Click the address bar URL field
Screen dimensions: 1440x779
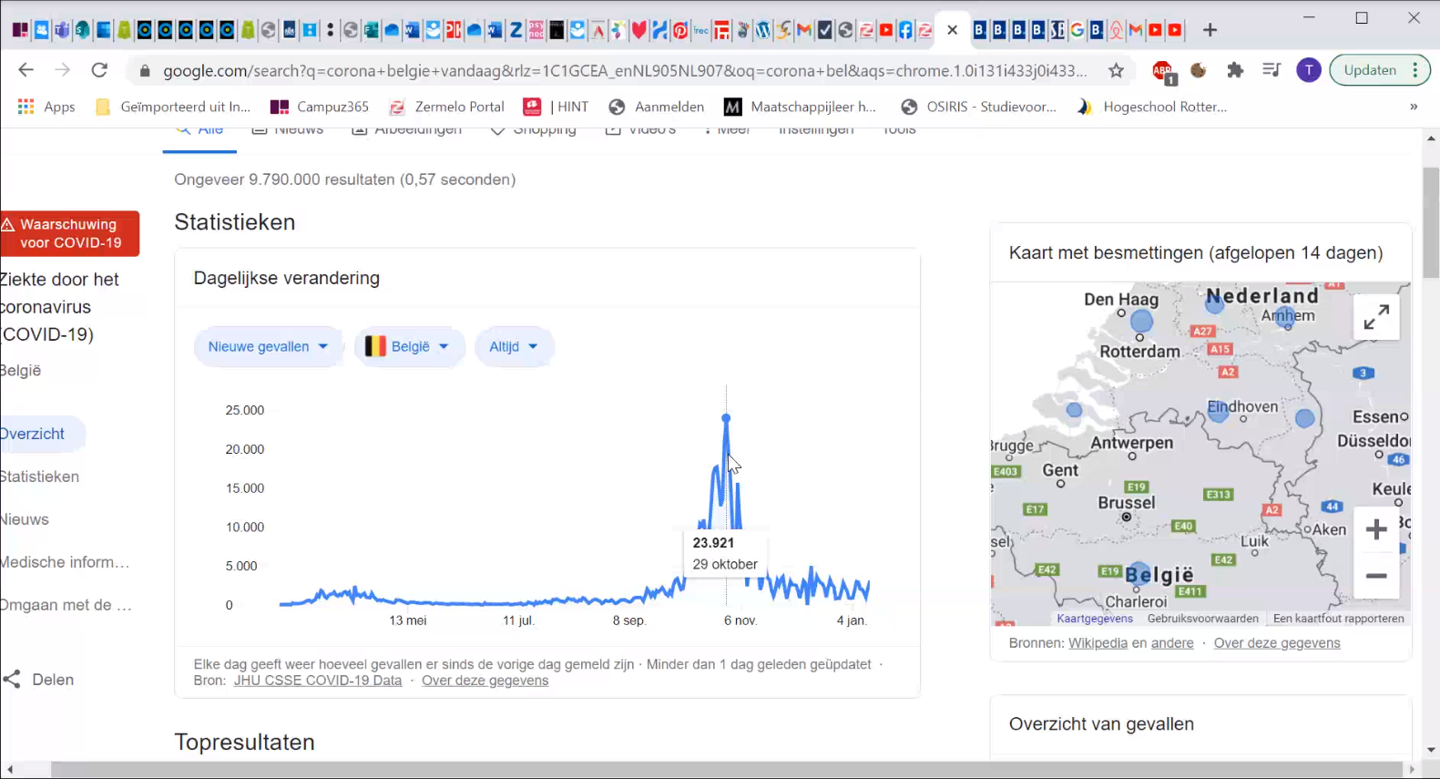pos(624,70)
